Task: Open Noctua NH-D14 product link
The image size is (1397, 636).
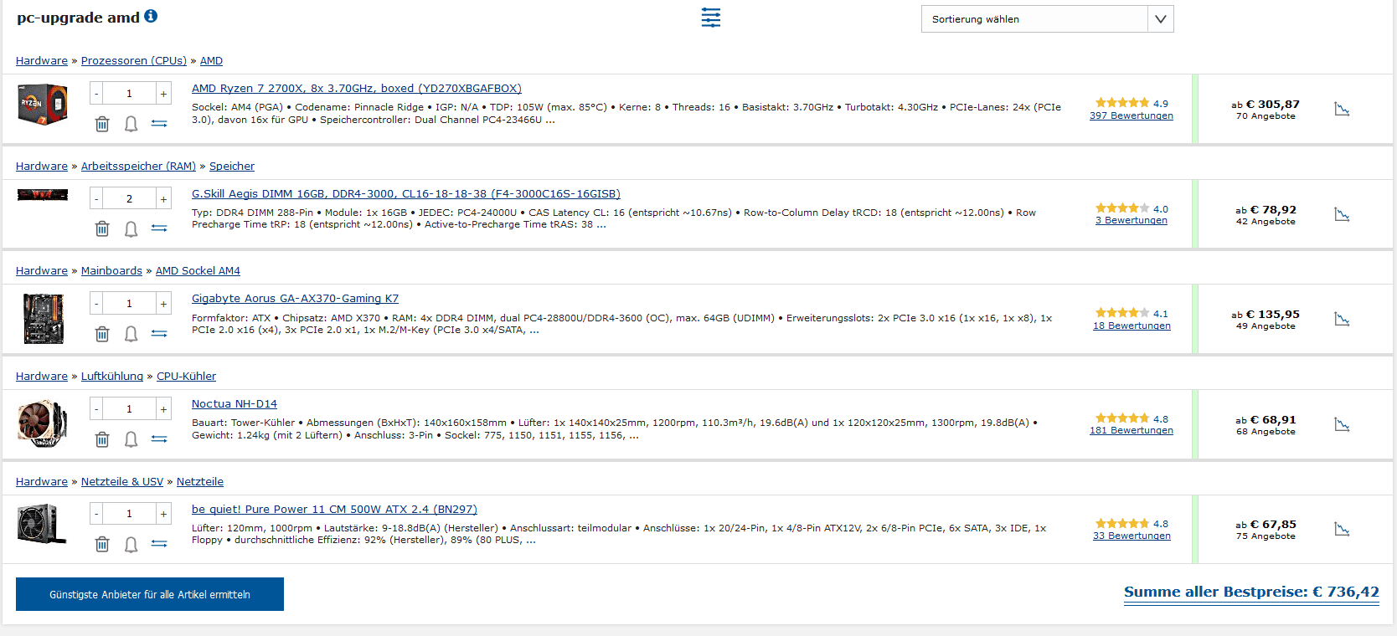Action: [235, 404]
